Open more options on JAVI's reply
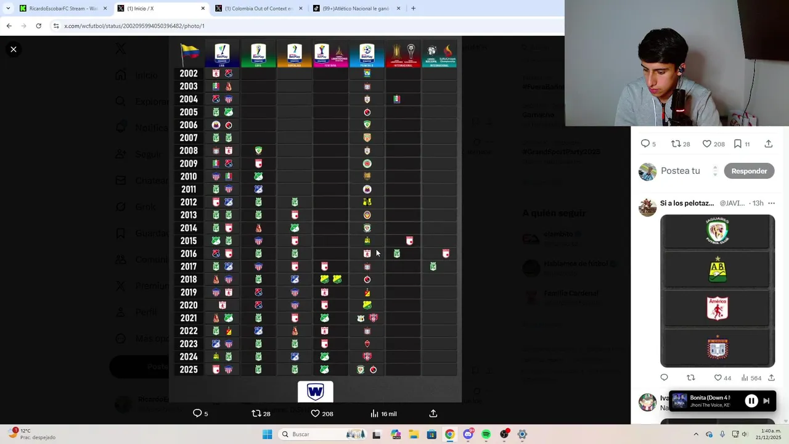 771,203
